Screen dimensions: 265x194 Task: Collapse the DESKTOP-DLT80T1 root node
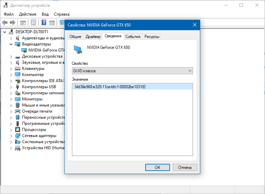5,32
